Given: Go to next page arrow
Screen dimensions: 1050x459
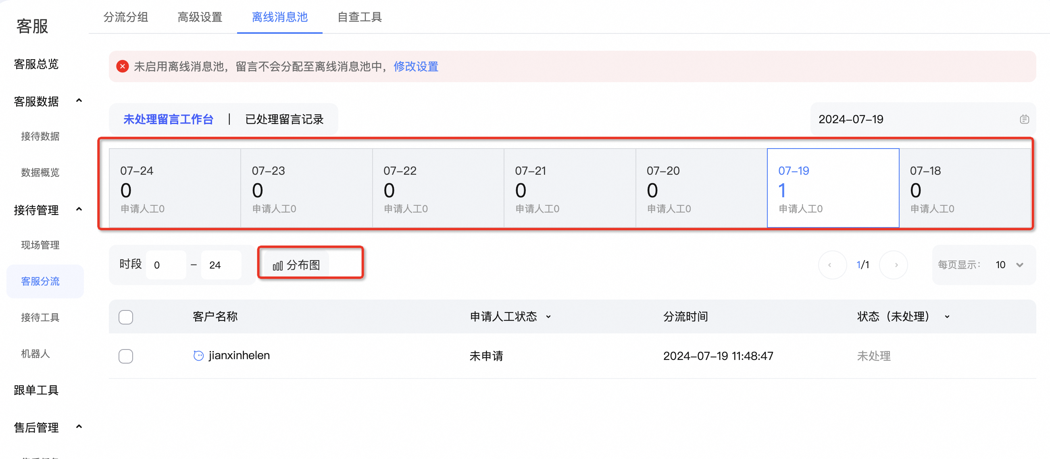Looking at the screenshot, I should [x=896, y=265].
